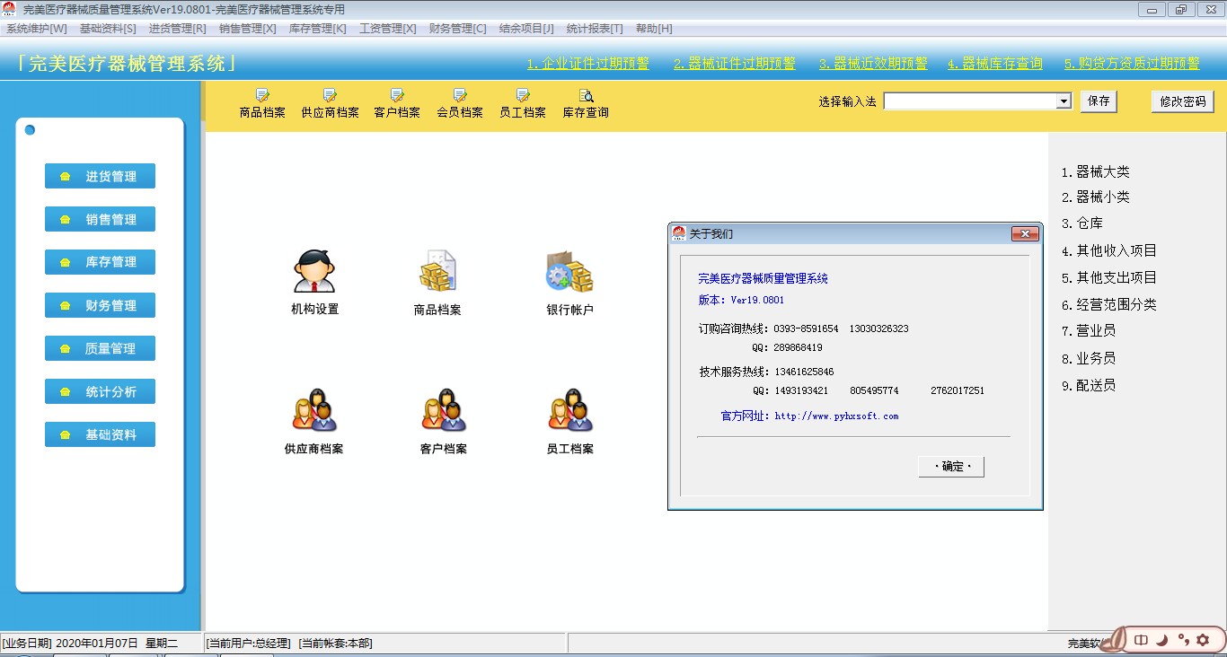This screenshot has width=1227, height=657.
Task: Open the 财务管理[C] menu
Action: pyautogui.click(x=457, y=28)
